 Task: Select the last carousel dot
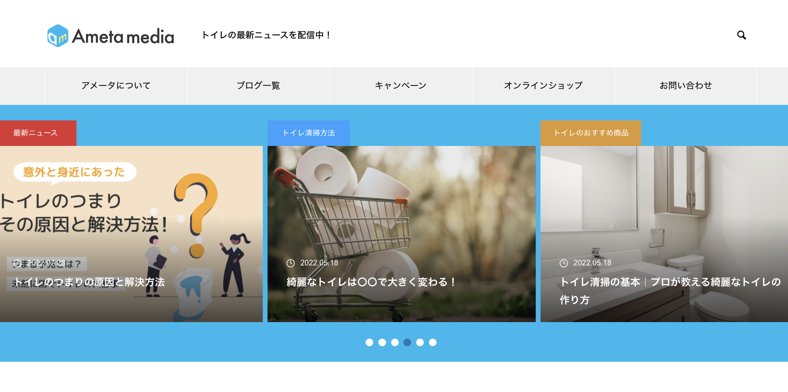coord(433,342)
